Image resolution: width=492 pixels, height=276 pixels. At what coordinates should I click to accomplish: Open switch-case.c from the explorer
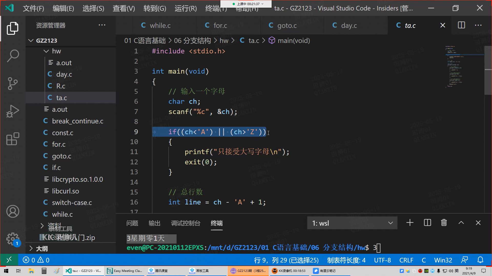pyautogui.click(x=72, y=203)
